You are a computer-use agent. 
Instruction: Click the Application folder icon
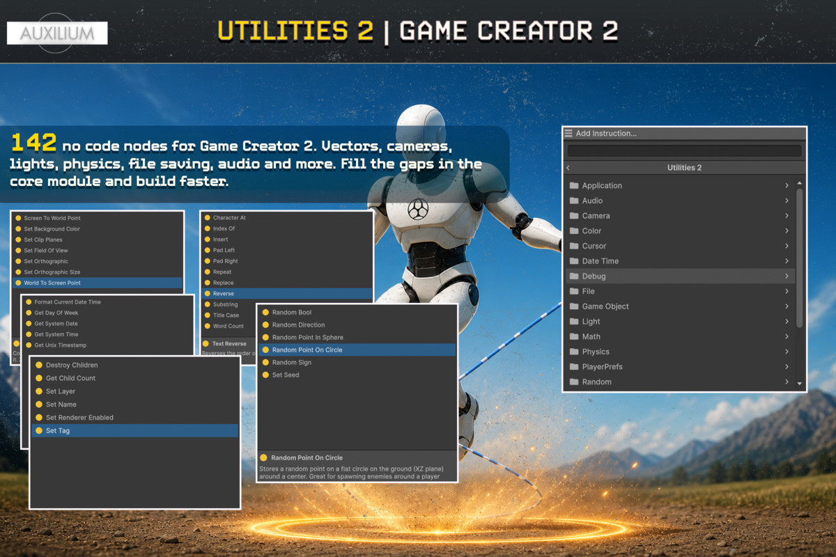coord(574,186)
